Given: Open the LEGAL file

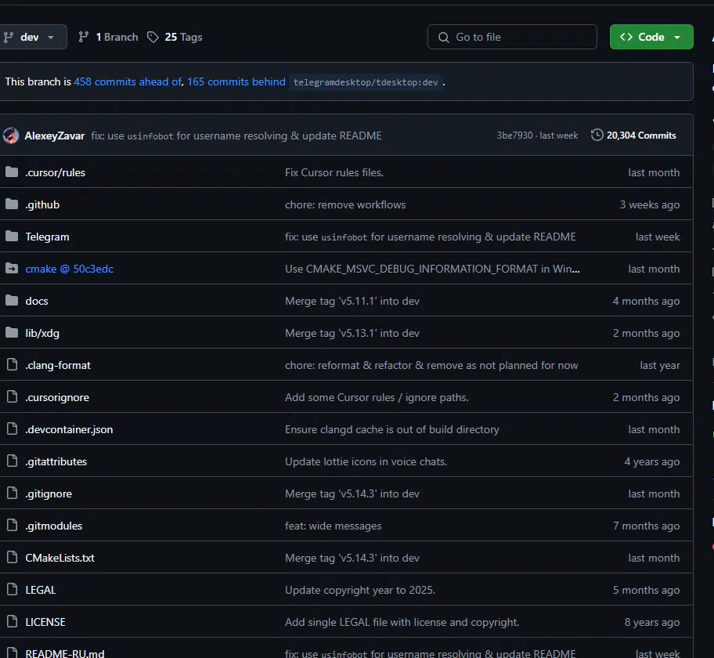Looking at the screenshot, I should [41, 590].
